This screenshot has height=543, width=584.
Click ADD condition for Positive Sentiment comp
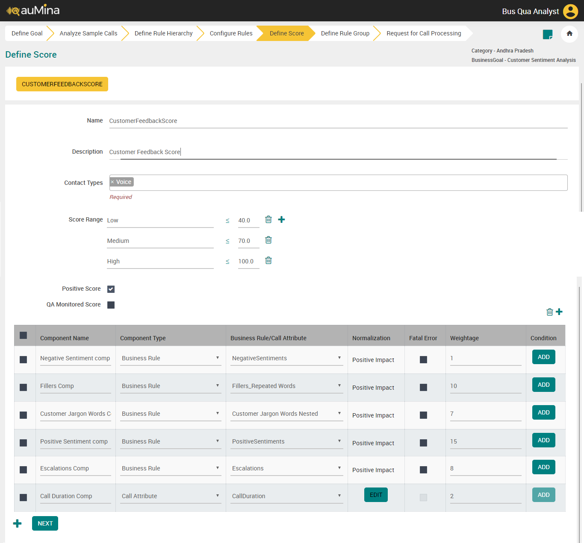[x=544, y=440]
